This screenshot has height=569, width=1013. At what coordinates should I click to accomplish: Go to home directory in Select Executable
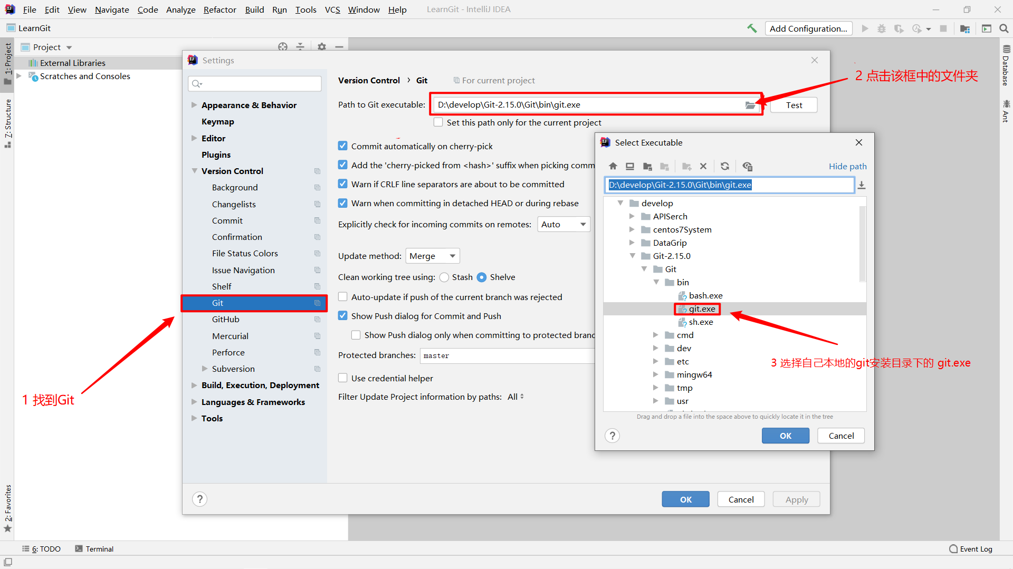613,166
